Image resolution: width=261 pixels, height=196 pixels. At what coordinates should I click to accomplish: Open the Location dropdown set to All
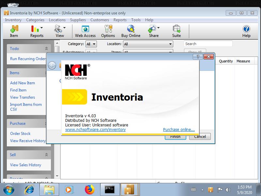click(148, 44)
